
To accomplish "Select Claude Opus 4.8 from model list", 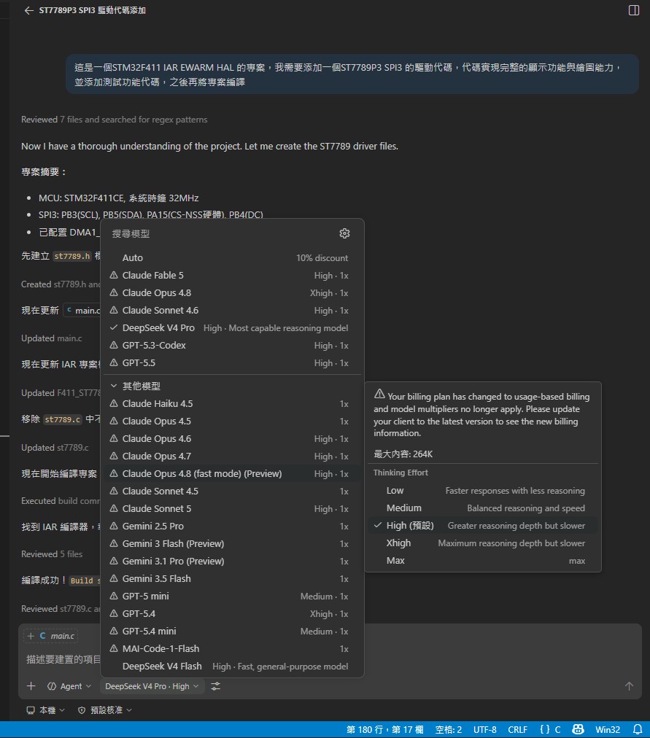I will tap(231, 292).
